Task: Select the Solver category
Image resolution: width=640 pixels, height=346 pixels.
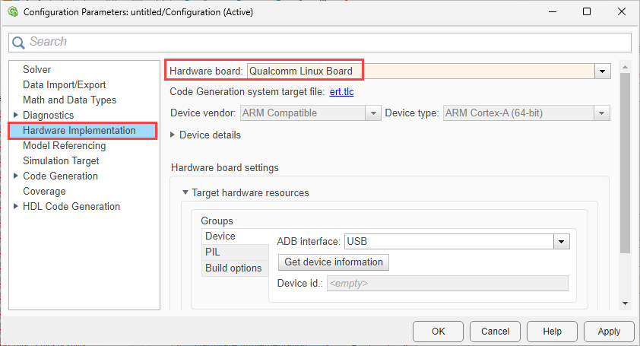Action: click(37, 69)
